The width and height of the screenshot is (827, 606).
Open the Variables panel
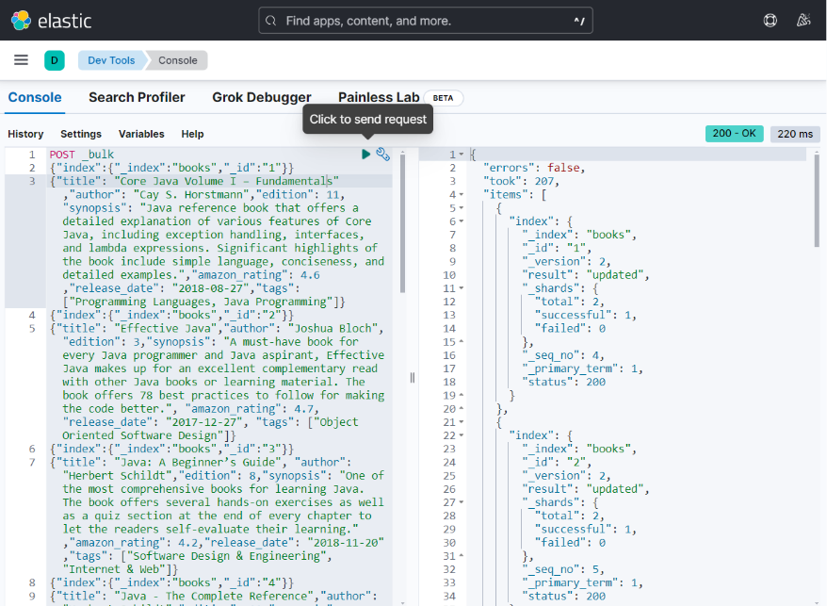[141, 134]
